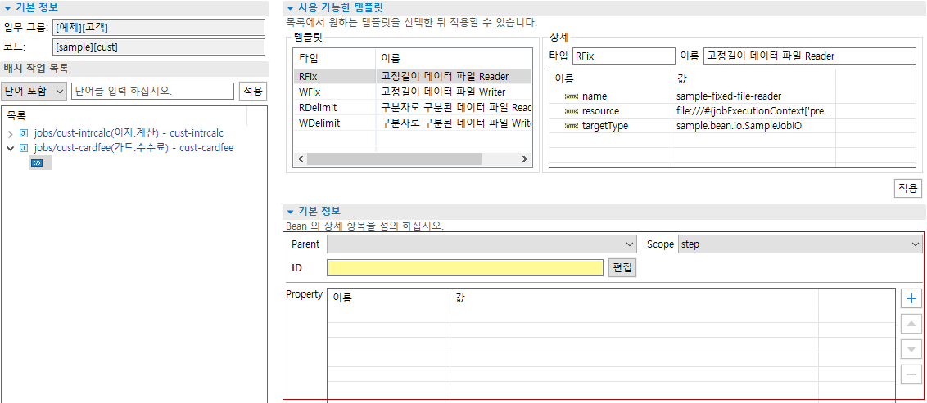Image resolution: width=927 pixels, height=403 pixels.
Task: Click the job icon of jobs/cust-intrcalc
Action: click(x=24, y=133)
